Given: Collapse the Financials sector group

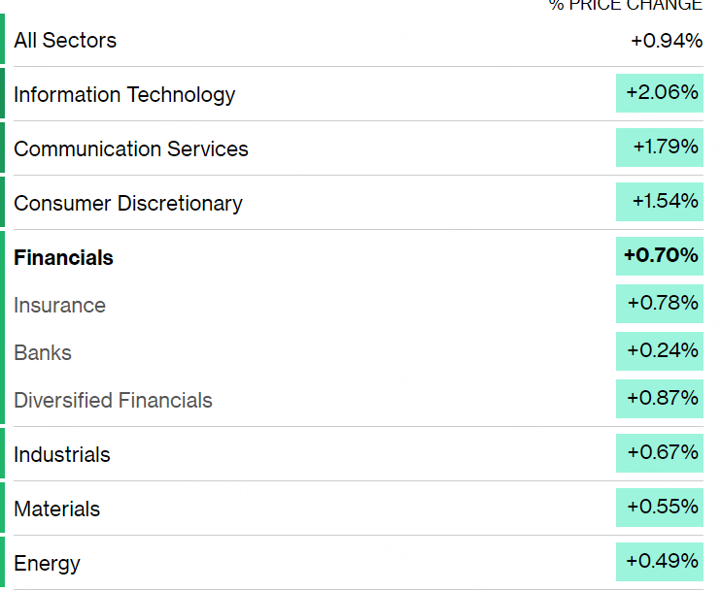Looking at the screenshot, I should click(64, 258).
